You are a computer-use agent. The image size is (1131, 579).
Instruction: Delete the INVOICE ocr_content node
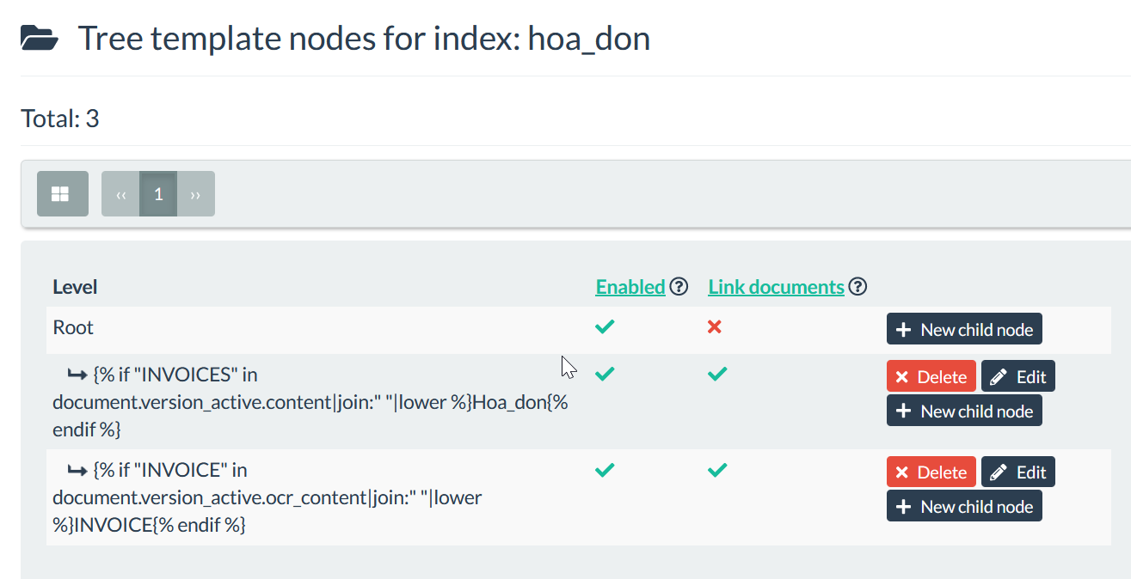pyautogui.click(x=931, y=472)
